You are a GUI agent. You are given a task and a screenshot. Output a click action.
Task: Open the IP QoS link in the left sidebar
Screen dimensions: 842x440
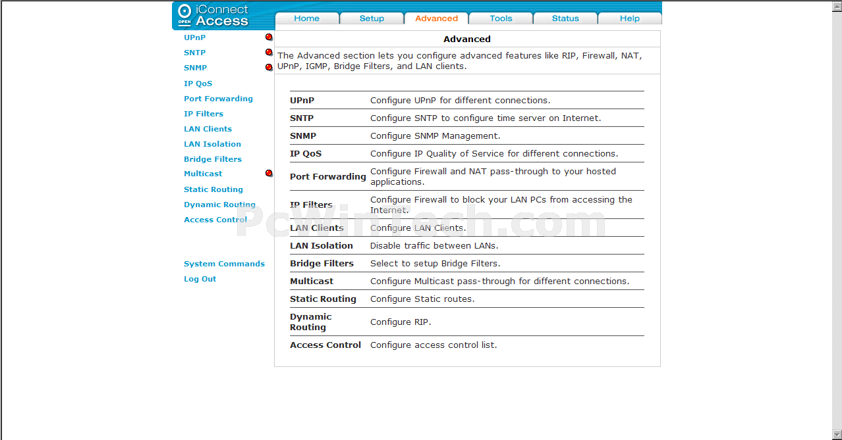tap(198, 84)
